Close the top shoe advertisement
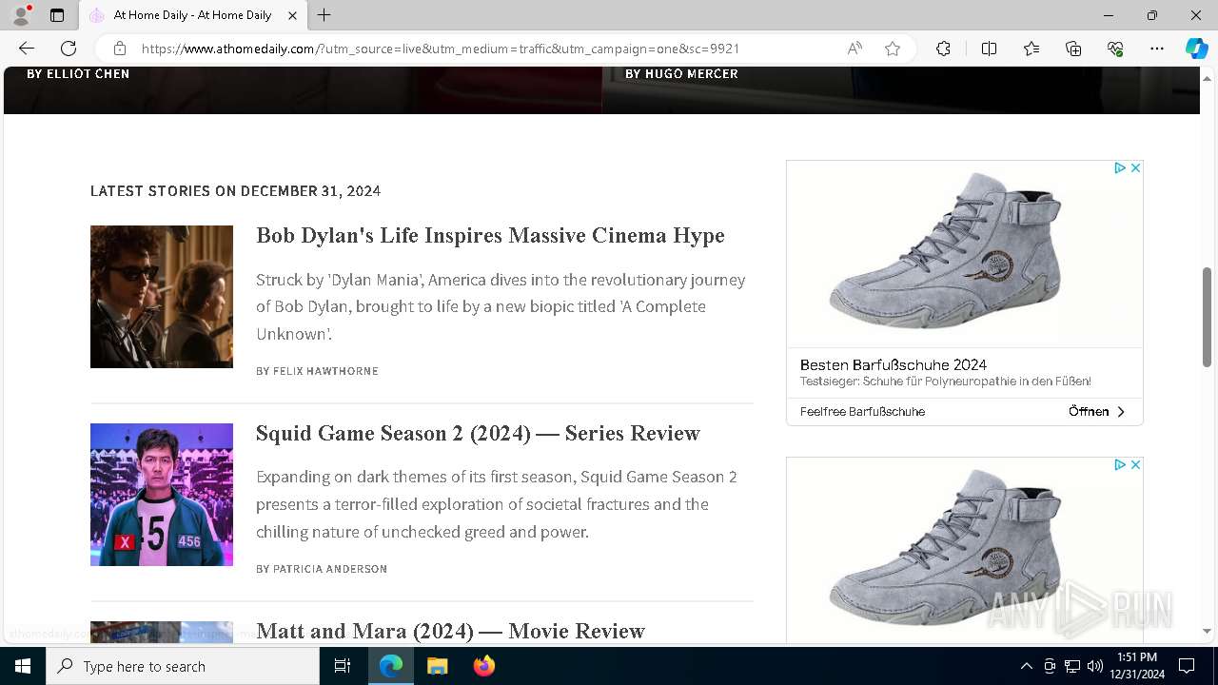 [1135, 167]
